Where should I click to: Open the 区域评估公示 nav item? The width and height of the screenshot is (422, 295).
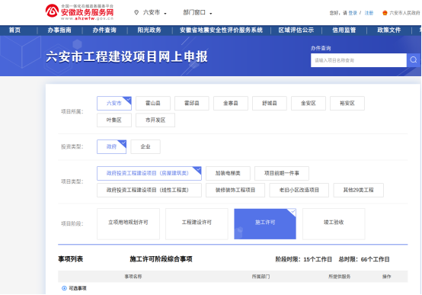(296, 30)
